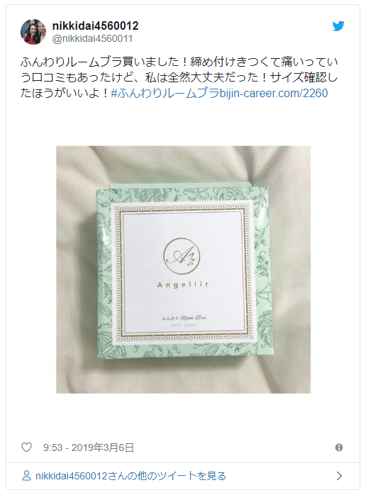Screen dimensions: 366x495
Task: Like the tweet with the heart icon
Action: coord(26,447)
